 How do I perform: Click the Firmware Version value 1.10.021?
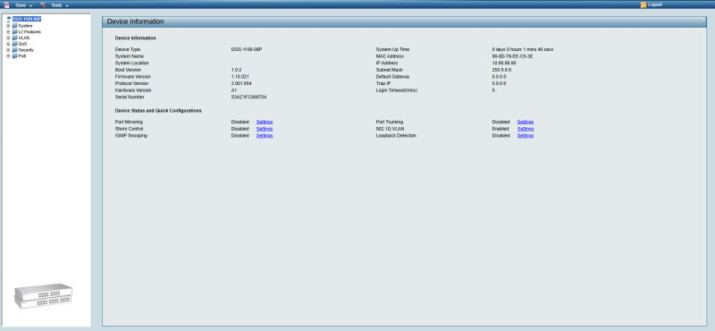(x=240, y=77)
